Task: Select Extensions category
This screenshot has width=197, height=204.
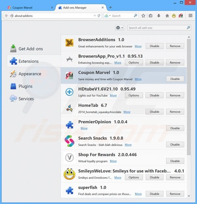Action: [x=33, y=61]
